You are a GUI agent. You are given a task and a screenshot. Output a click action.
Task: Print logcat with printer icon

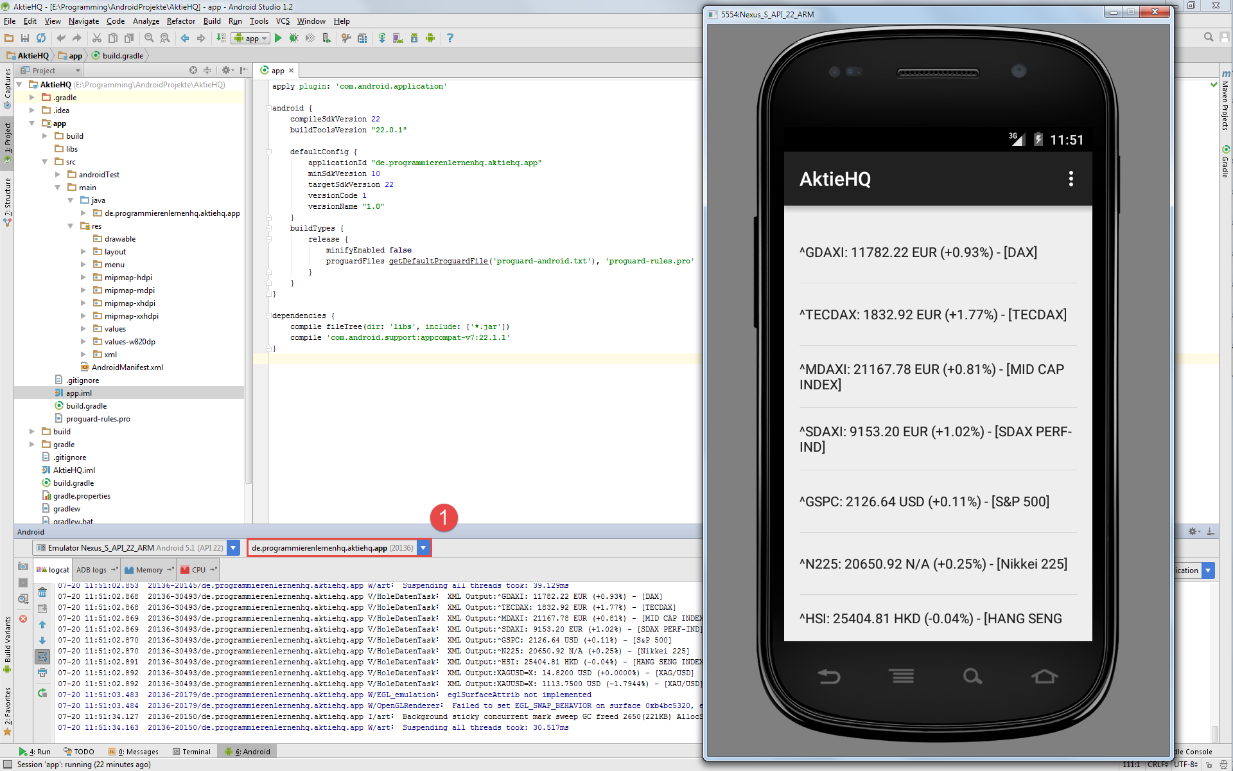pyautogui.click(x=42, y=673)
